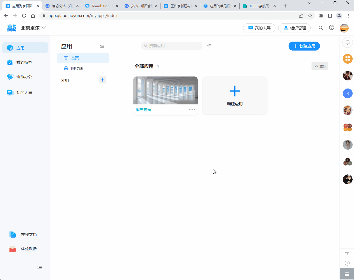The width and height of the screenshot is (354, 280).
Task: Open the notification bell
Action: [x=347, y=42]
